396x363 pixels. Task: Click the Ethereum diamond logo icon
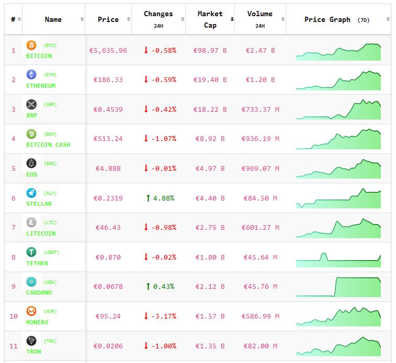31,75
